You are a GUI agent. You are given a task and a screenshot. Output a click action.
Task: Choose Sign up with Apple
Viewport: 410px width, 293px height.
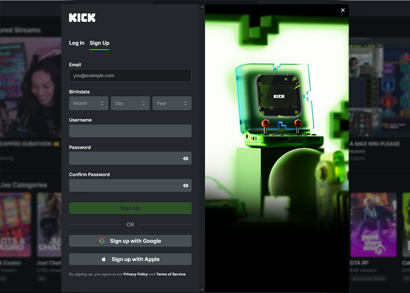[x=130, y=259]
